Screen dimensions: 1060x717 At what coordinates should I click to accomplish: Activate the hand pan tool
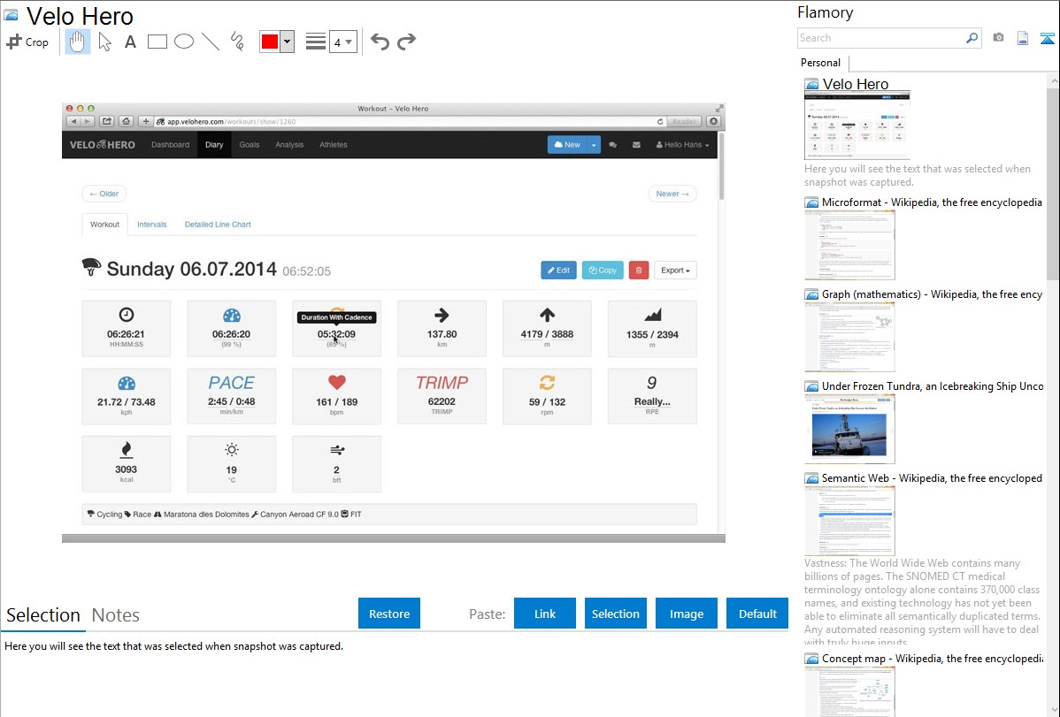click(x=78, y=42)
